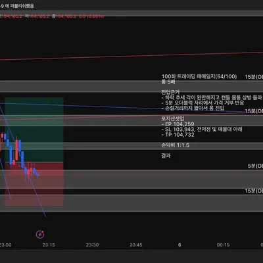Screen dimensions: 263x263
Task: Click the 'EP 104,259' entry price line
Action: click(x=178, y=124)
